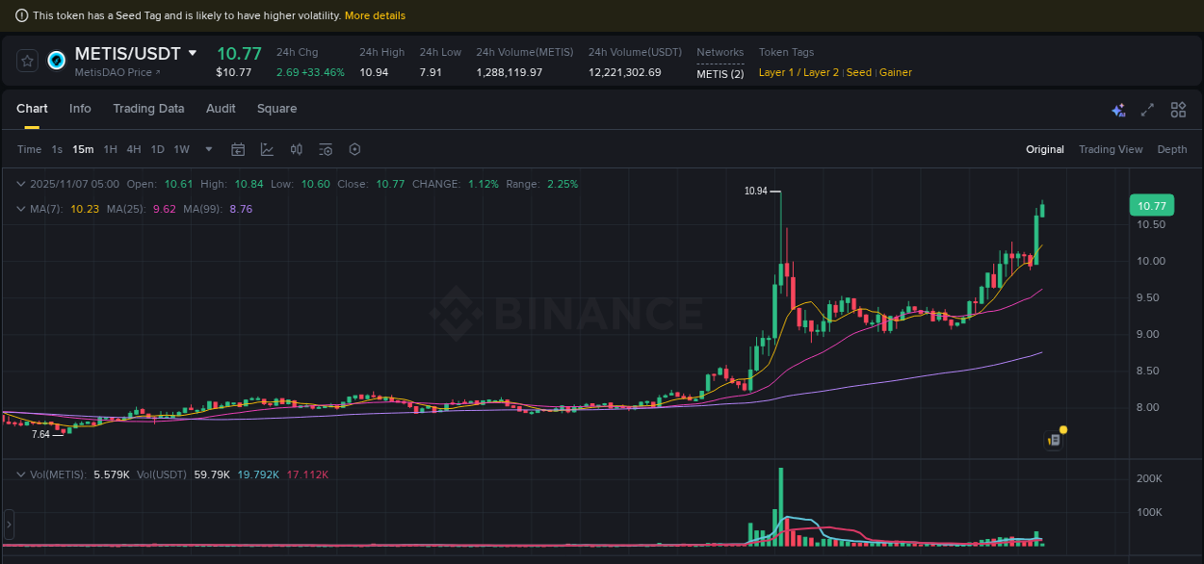Viewport: 1204px width, 564px height.
Task: Switch chart to Trading View mode
Action: click(x=1111, y=149)
